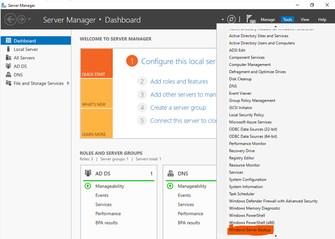Screen dimensions: 335x239
Task: Click Add roles and features link
Action: [x=179, y=81]
